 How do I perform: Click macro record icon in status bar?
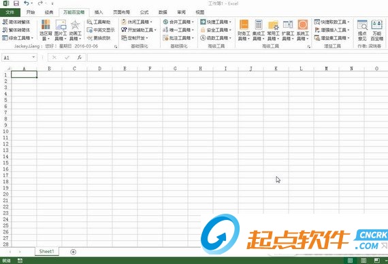[20, 261]
